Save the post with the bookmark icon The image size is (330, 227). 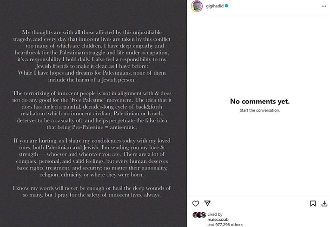pyautogui.click(x=313, y=203)
